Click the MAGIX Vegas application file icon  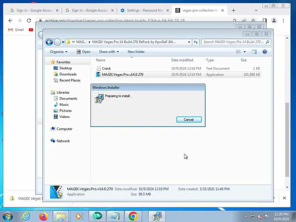tap(99, 74)
